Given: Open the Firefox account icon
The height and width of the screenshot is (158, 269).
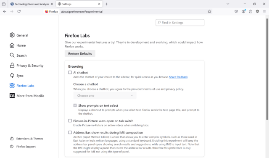Looking at the screenshot, I should coord(243,11).
